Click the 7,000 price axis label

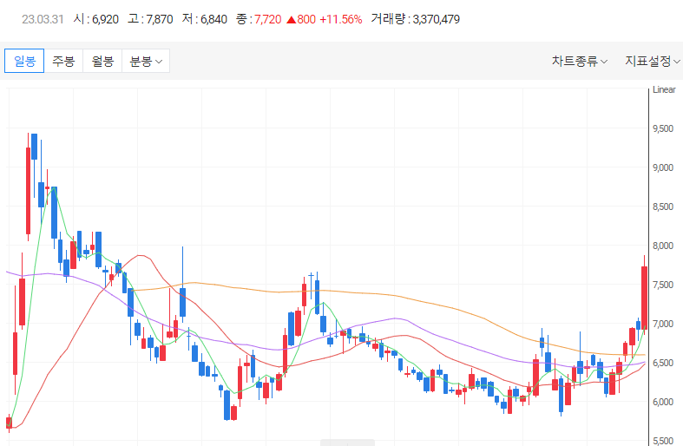663,324
